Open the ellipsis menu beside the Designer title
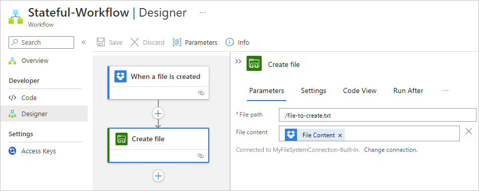 tap(203, 13)
